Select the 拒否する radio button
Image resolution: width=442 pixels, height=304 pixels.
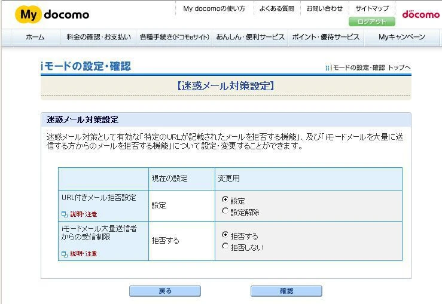pos(225,235)
